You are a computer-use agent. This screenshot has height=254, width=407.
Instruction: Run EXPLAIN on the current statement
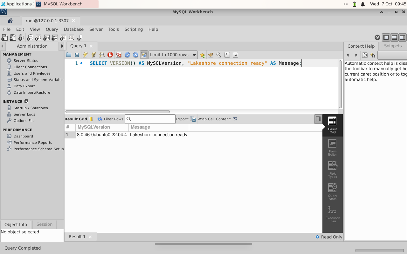pyautogui.click(x=102, y=55)
